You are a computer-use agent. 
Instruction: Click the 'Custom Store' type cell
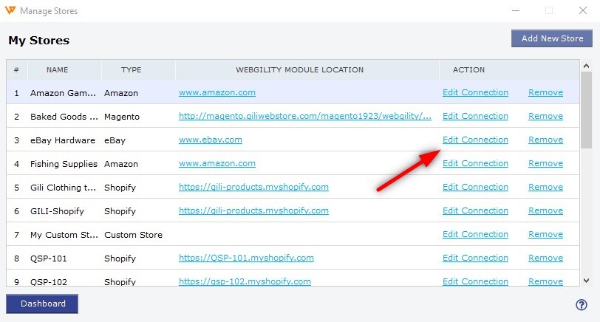[133, 235]
